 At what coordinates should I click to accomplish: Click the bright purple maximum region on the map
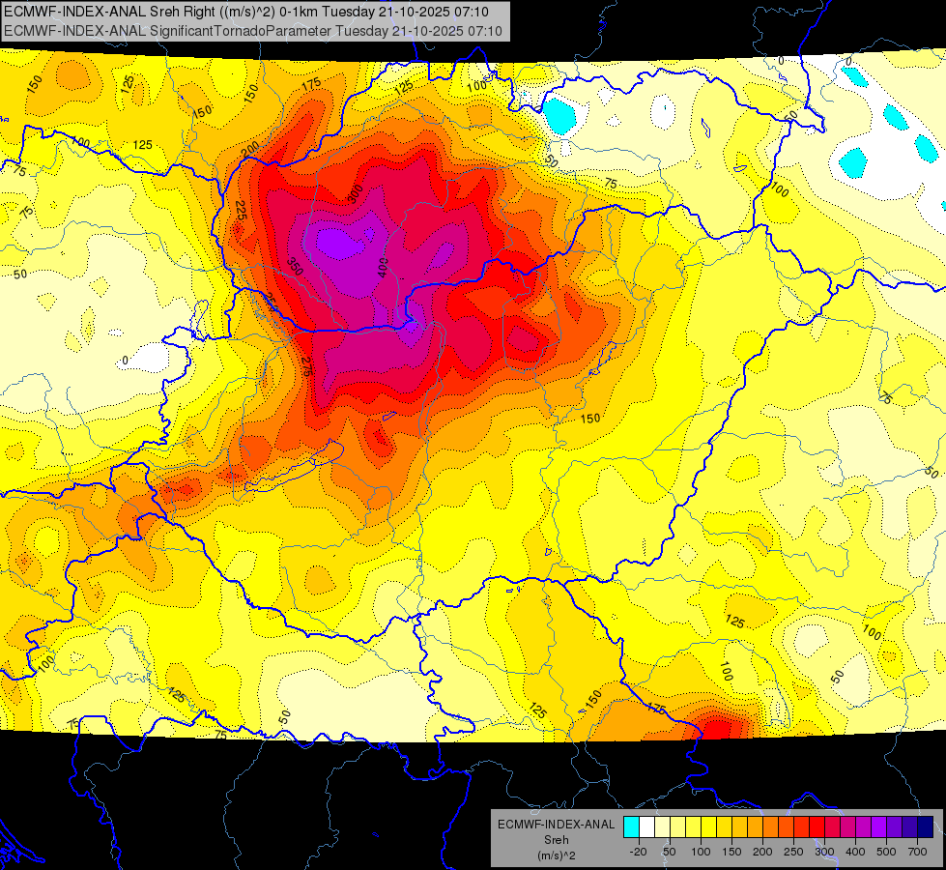pyautogui.click(x=339, y=245)
